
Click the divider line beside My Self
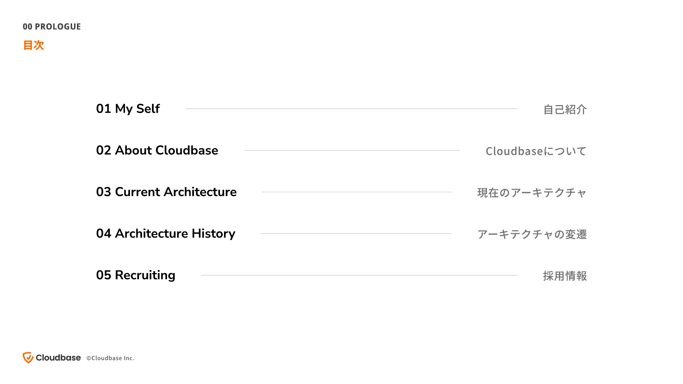[x=351, y=109]
